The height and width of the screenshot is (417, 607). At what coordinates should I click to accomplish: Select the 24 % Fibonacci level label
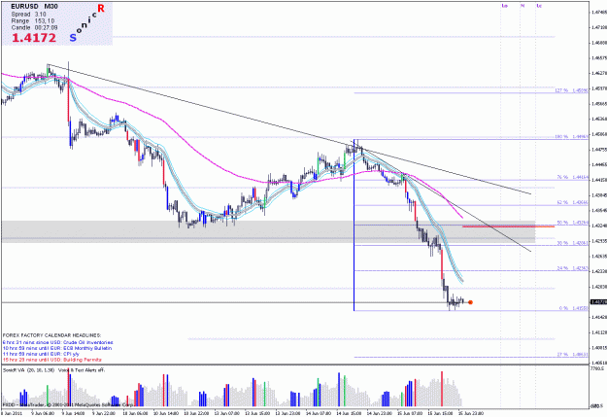click(x=573, y=268)
